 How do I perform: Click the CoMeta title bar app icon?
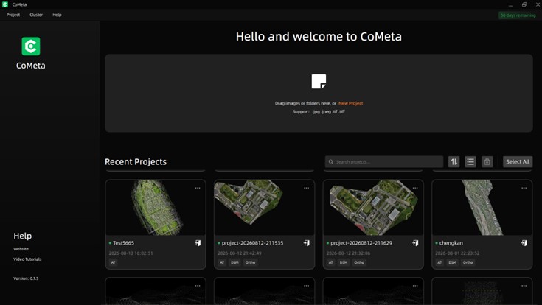click(5, 4)
